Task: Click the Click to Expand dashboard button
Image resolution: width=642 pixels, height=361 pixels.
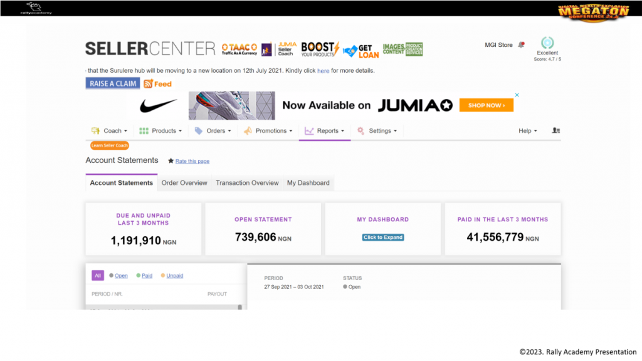Action: (x=383, y=238)
